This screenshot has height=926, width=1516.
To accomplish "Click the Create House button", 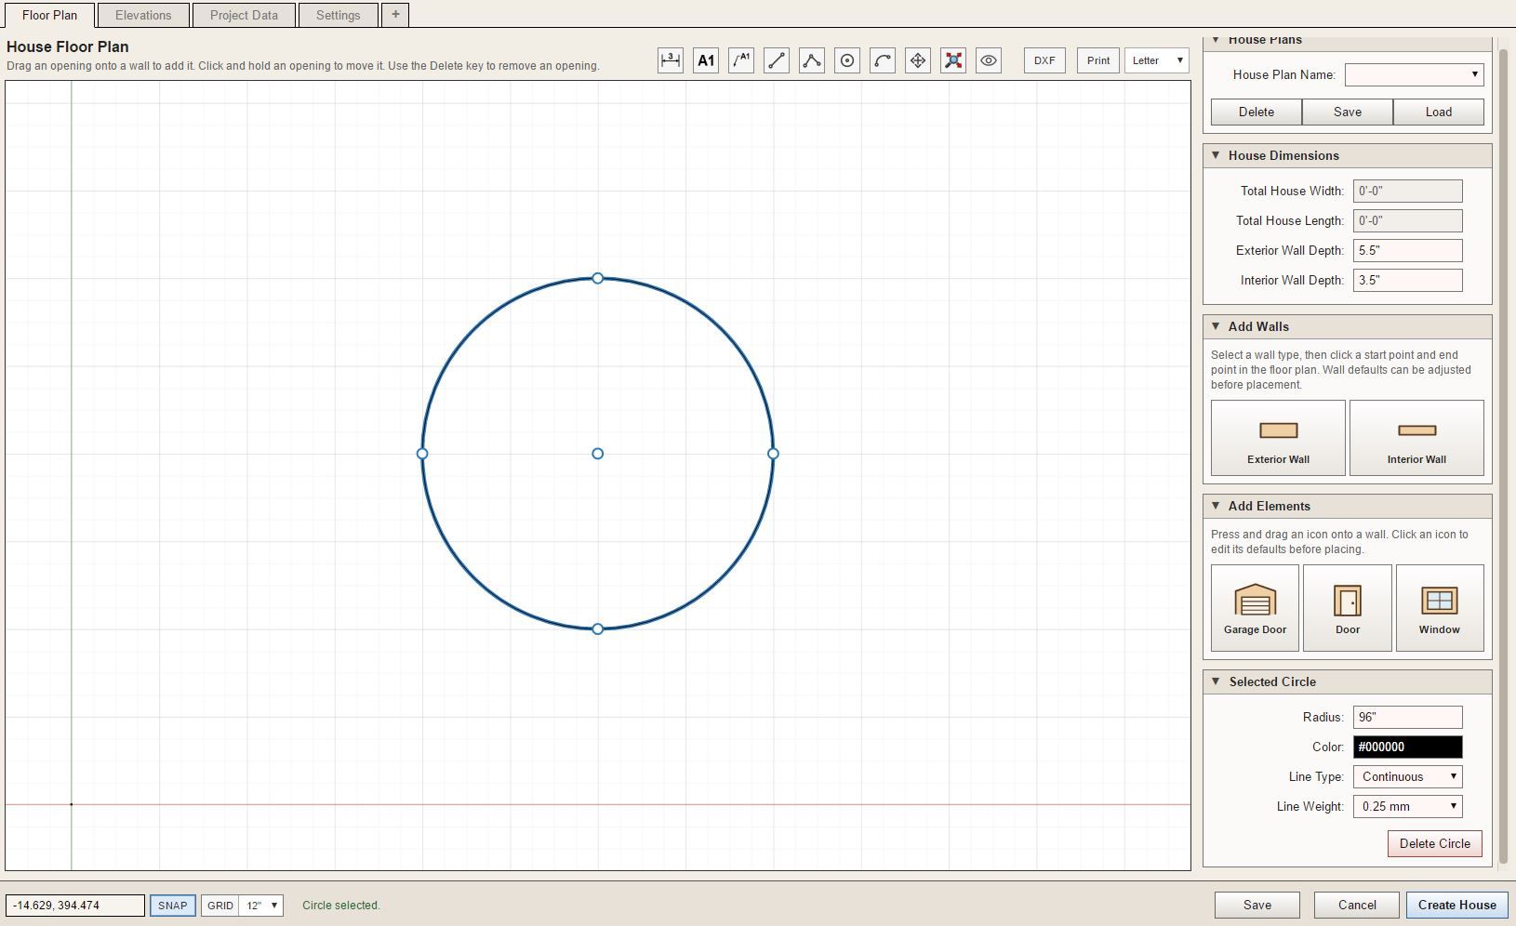I will point(1457,905).
